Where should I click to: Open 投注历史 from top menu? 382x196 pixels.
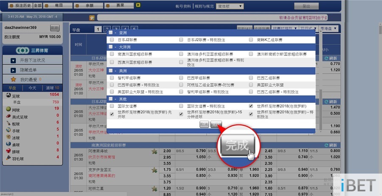20,6
